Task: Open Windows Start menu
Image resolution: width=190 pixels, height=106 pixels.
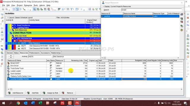Action: (x=4, y=103)
